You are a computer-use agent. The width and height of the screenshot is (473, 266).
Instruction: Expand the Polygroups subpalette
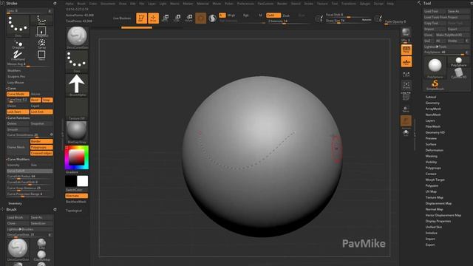433,168
